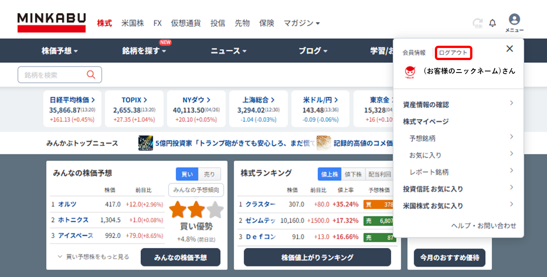Image resolution: width=547 pixels, height=277 pixels.
Task: Expand 買い予想株をもっと見る
Action: pos(93,257)
